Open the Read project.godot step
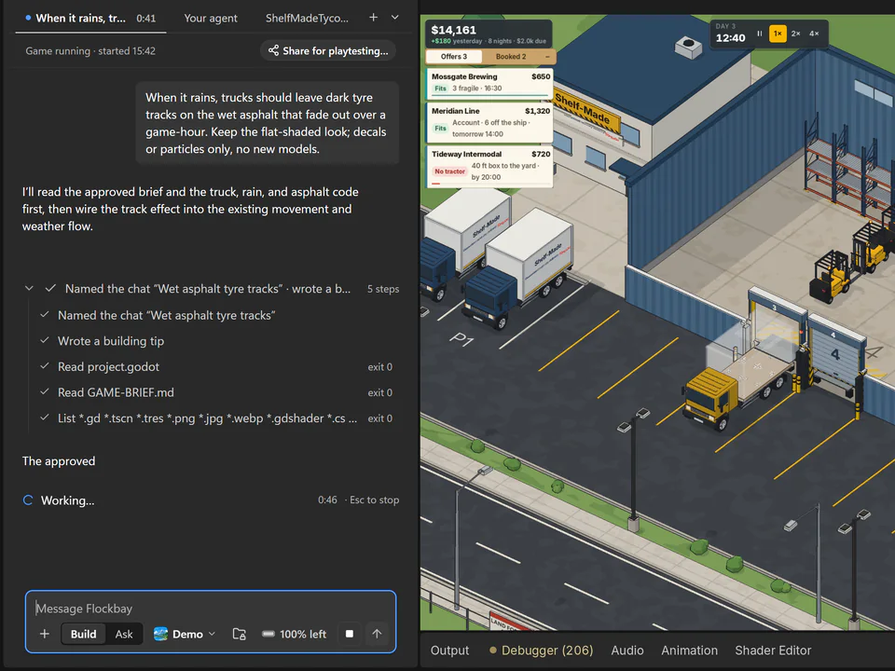This screenshot has height=671, width=895. [x=215, y=367]
